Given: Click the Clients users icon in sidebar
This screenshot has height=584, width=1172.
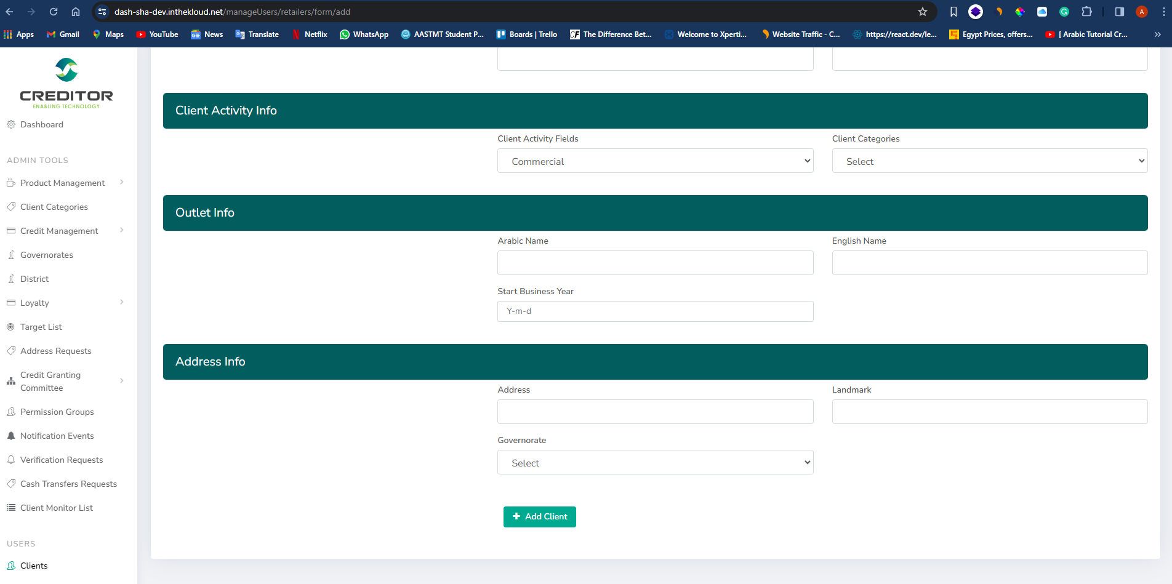Looking at the screenshot, I should click(x=11, y=566).
